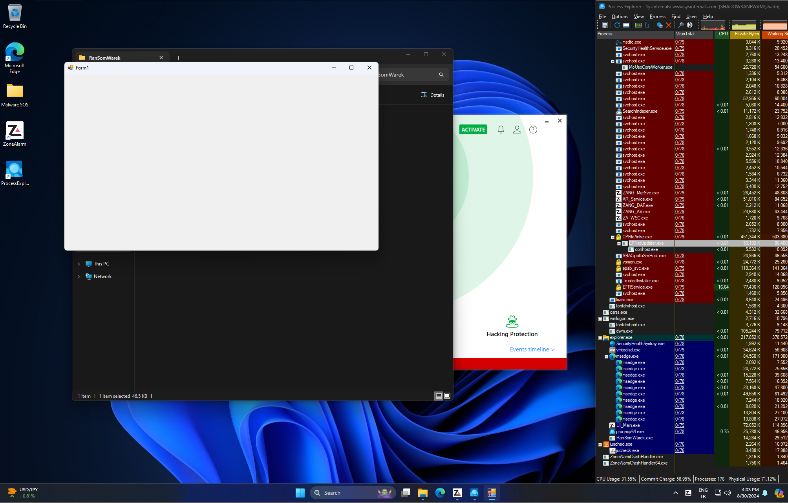Open the System Information graph icon

[638, 25]
